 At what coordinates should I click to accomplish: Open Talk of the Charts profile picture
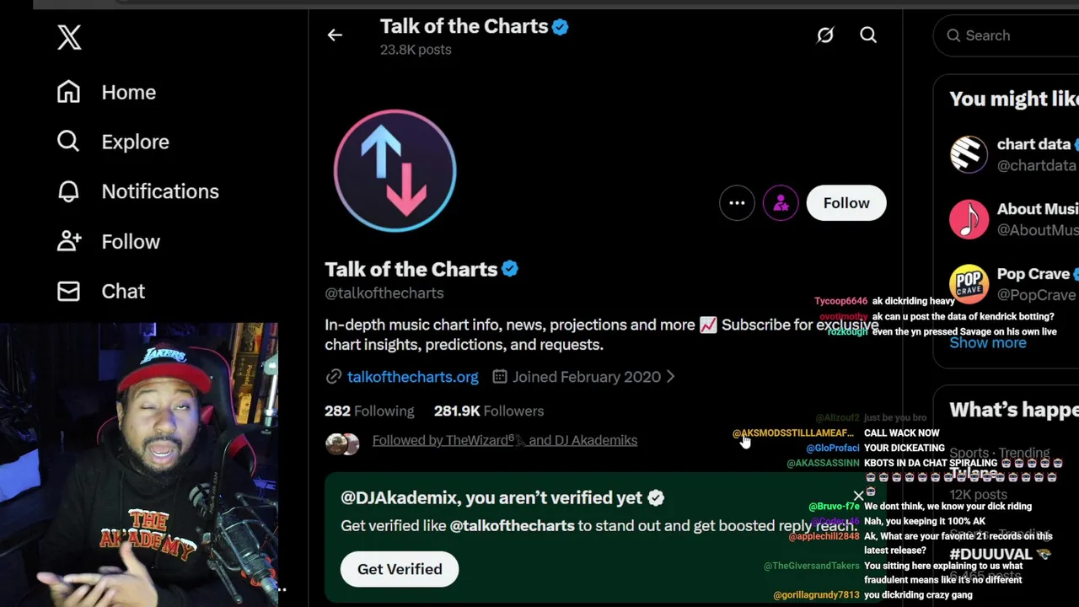395,170
